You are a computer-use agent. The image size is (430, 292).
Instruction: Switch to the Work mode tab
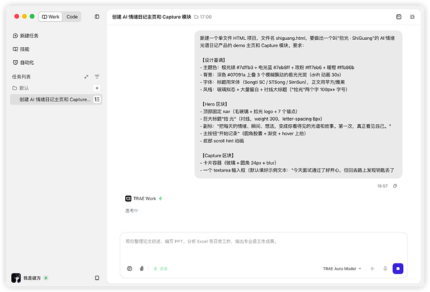[x=50, y=17]
